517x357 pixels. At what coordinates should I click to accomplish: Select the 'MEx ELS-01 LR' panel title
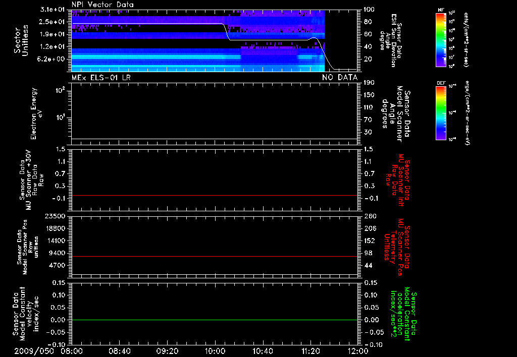click(x=101, y=77)
